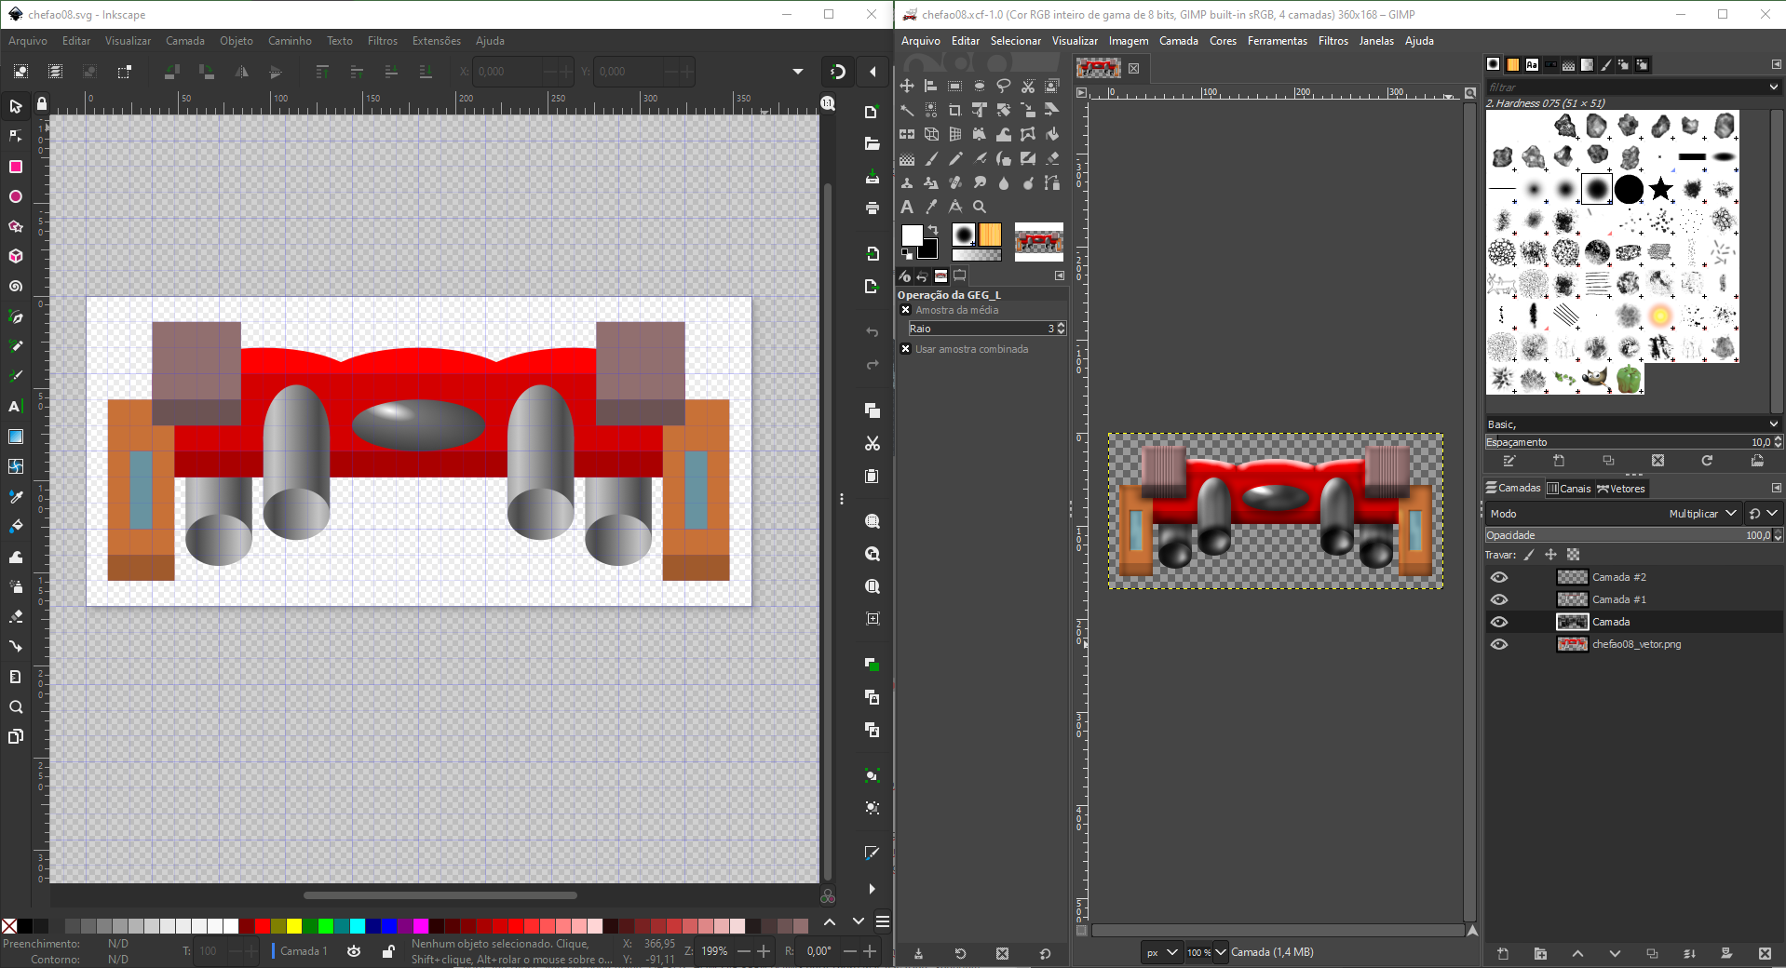Screen dimensions: 1786x968
Task: Select GIMP Bucket Fill tool
Action: coord(1052,134)
